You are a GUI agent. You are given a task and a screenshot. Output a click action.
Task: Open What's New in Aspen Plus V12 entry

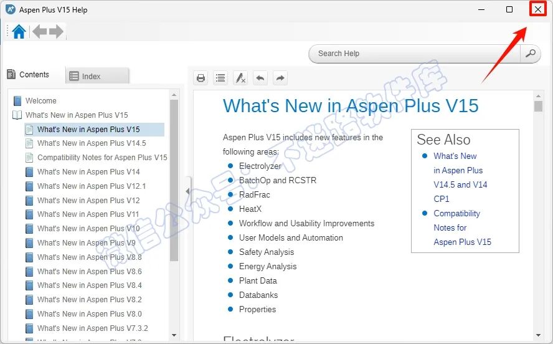pos(88,201)
